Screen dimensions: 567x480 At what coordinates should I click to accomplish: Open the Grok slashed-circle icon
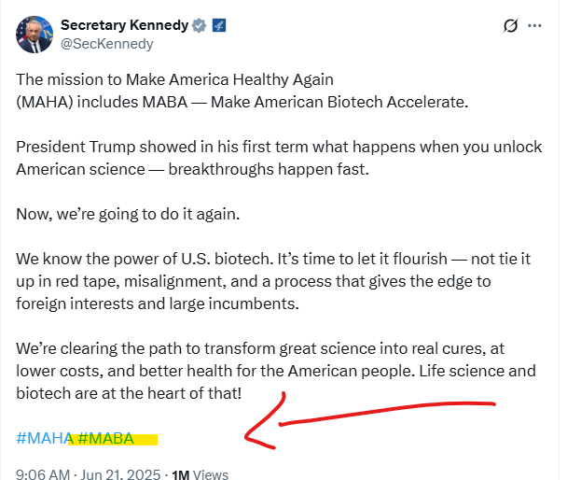coord(510,26)
